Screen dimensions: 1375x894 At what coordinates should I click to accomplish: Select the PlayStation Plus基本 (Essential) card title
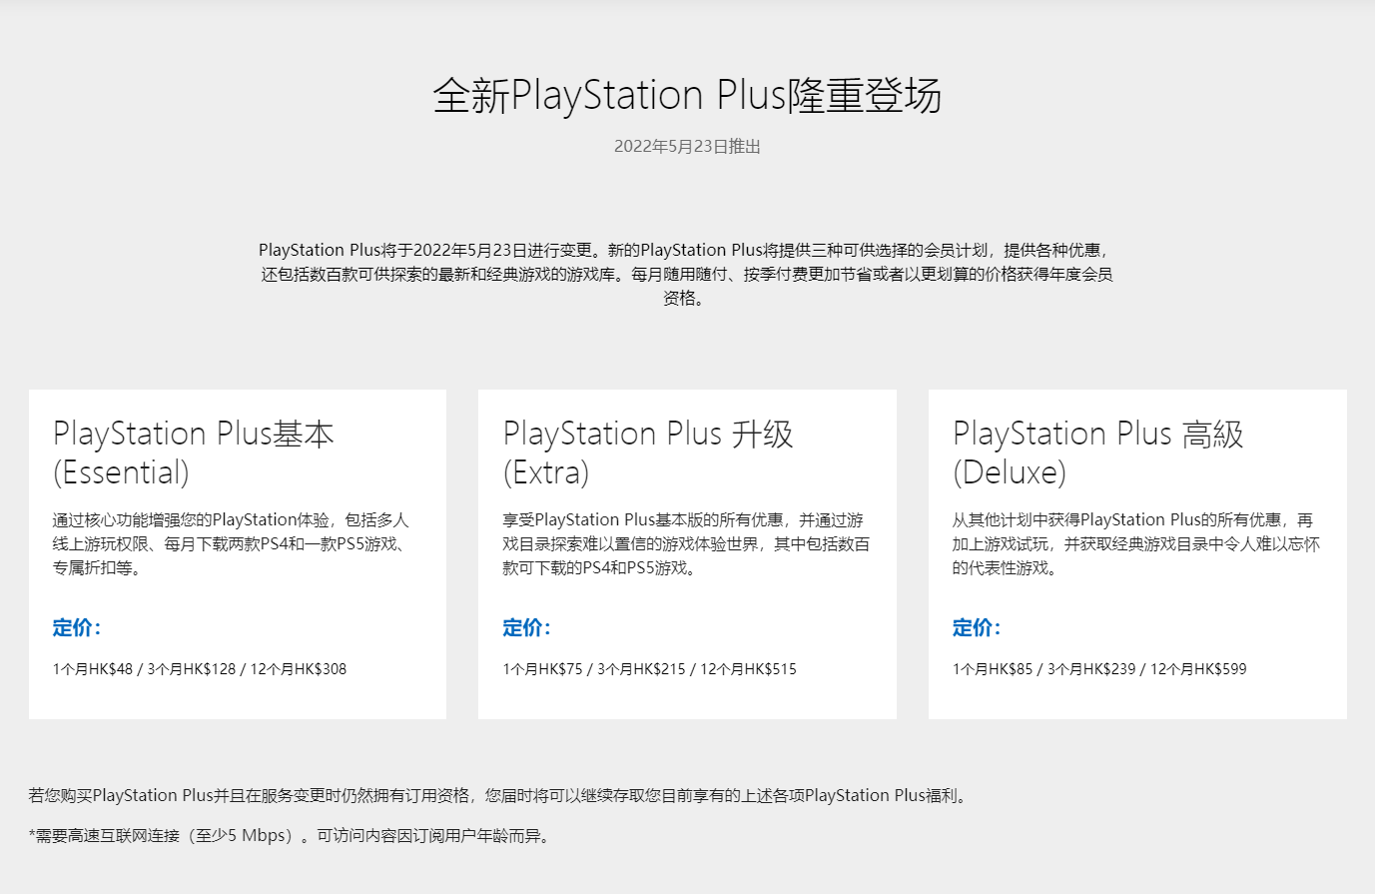(193, 452)
